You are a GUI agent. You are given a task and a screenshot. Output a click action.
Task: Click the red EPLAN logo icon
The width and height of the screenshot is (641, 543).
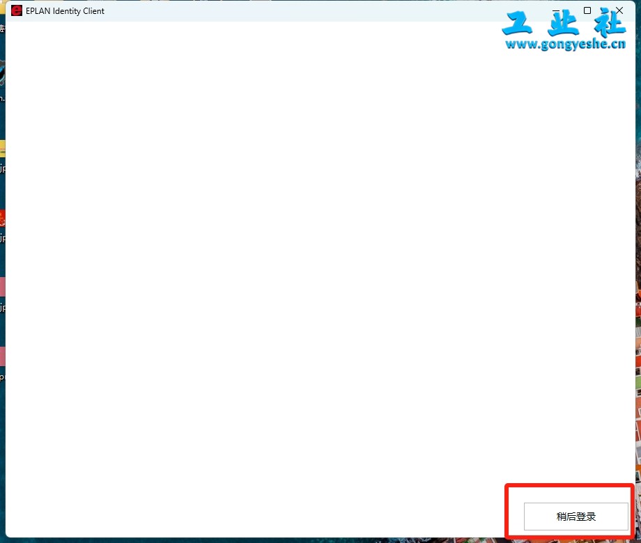(x=16, y=10)
